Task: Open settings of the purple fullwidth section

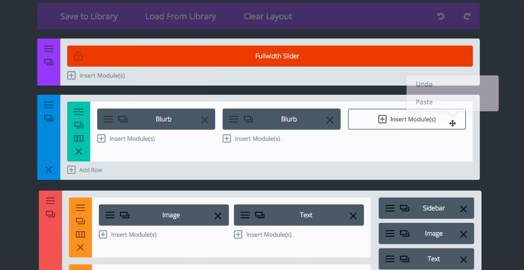Action: click(x=49, y=49)
